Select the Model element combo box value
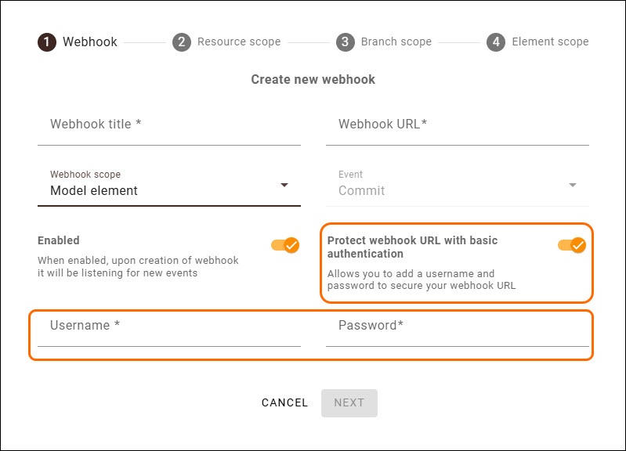This screenshot has width=626, height=451. [94, 190]
